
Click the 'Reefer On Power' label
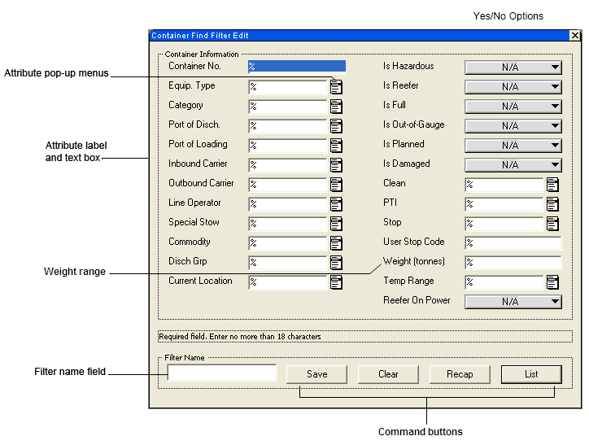point(417,300)
